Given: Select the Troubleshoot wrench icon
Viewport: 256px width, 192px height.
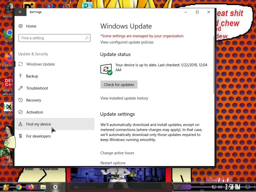Looking at the screenshot, I should click(x=20, y=88).
